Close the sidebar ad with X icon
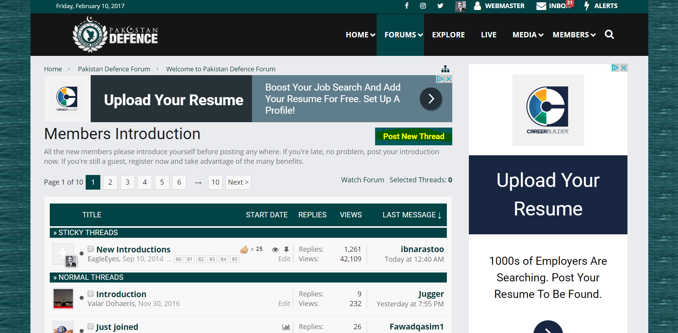 [624, 68]
